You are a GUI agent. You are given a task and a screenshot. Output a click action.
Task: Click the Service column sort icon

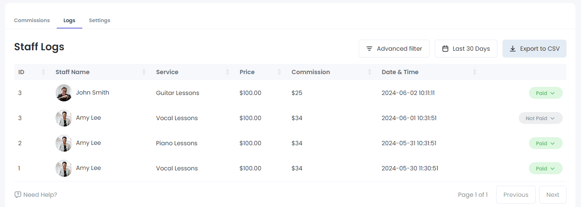pyautogui.click(x=227, y=72)
